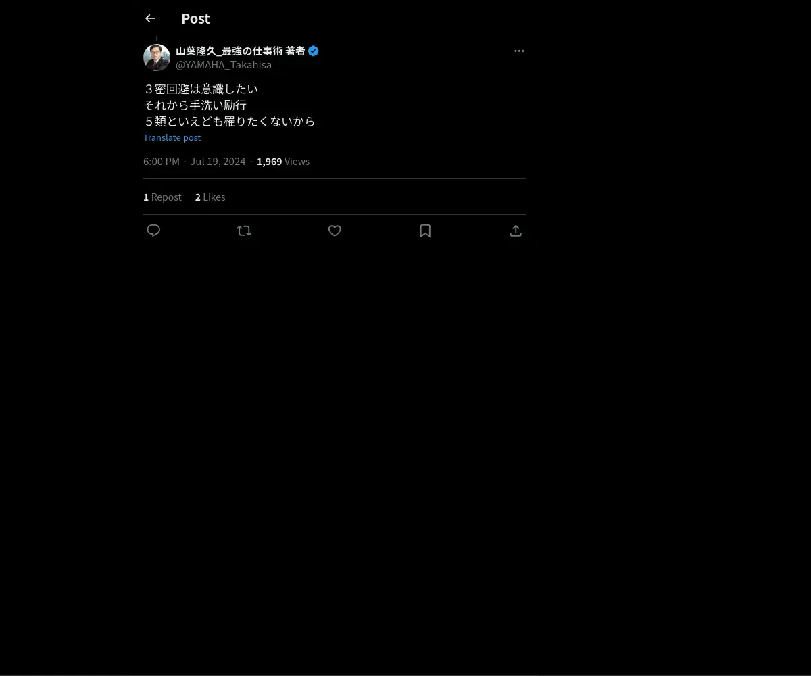Click the tweet line 5類といえども罹りたくないから

pos(230,121)
